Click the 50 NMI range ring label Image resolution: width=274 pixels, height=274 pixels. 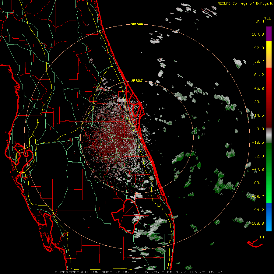(137, 80)
